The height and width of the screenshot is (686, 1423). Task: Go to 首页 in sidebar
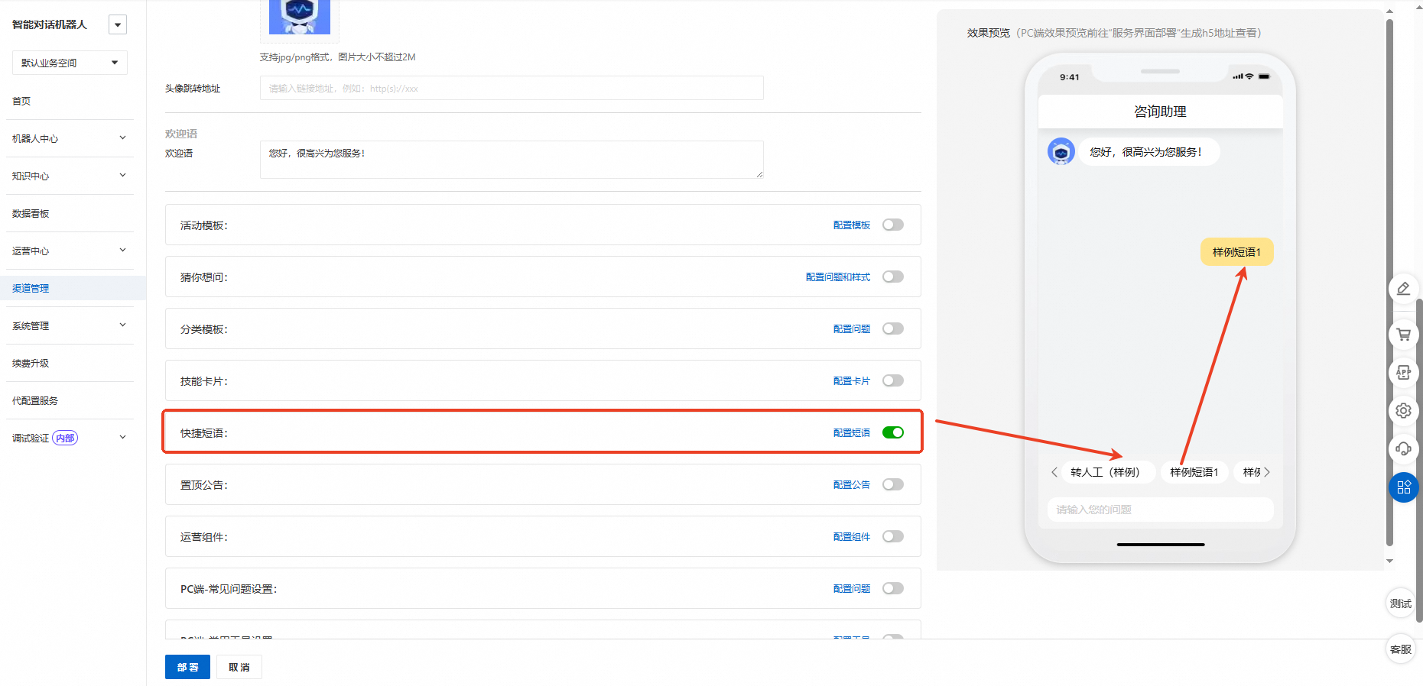(21, 101)
